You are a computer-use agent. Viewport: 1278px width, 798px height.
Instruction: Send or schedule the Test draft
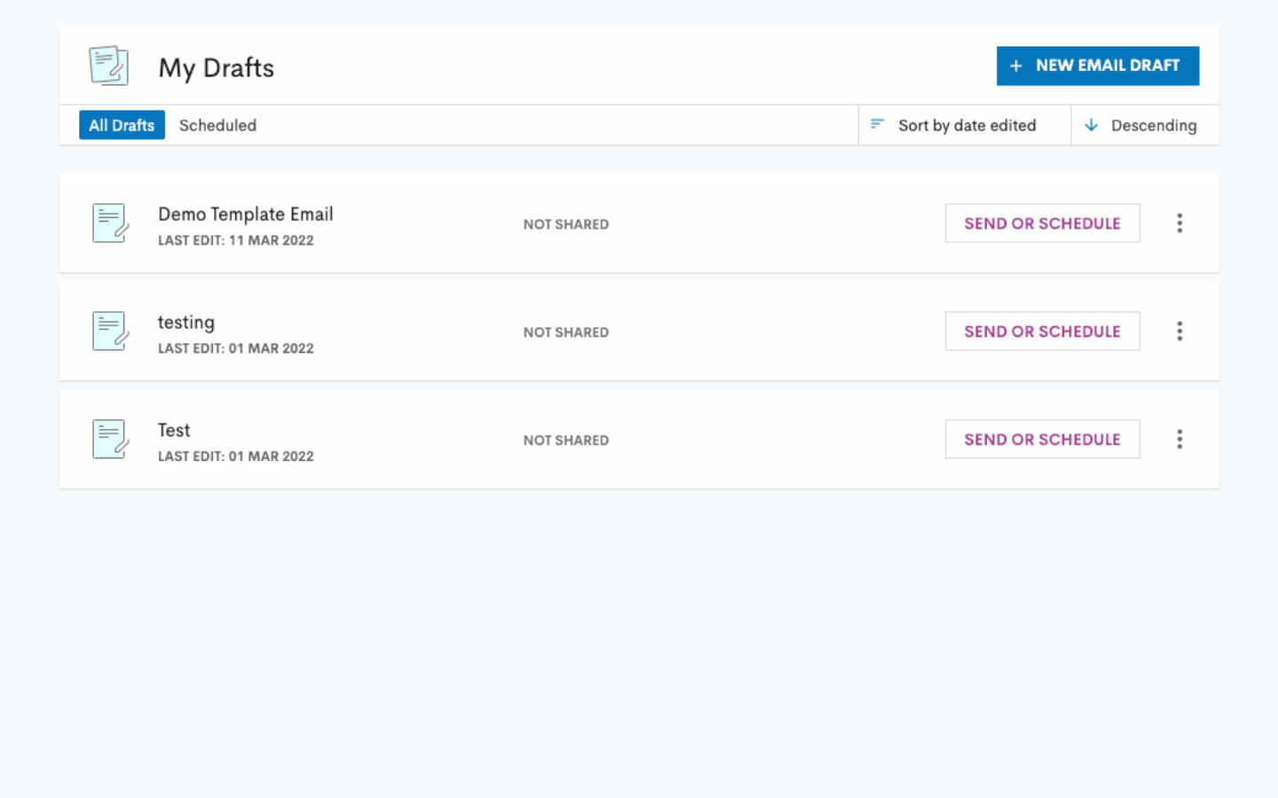(x=1043, y=440)
